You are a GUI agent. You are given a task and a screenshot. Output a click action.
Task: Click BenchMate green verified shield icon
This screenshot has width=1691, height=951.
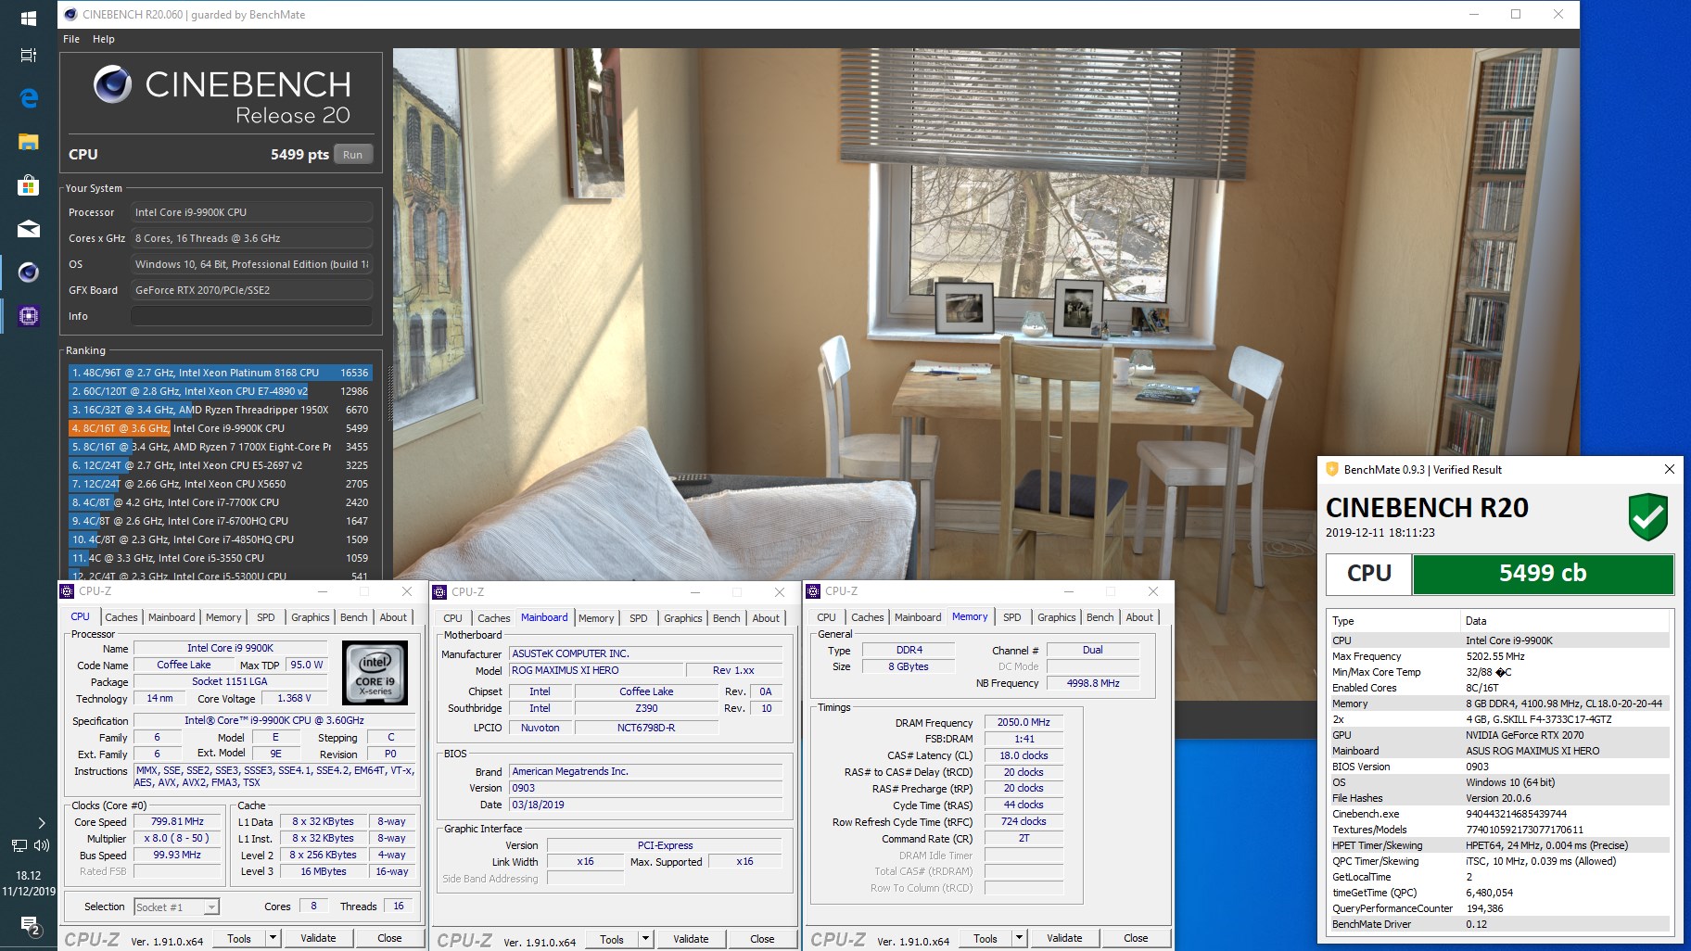(x=1647, y=517)
